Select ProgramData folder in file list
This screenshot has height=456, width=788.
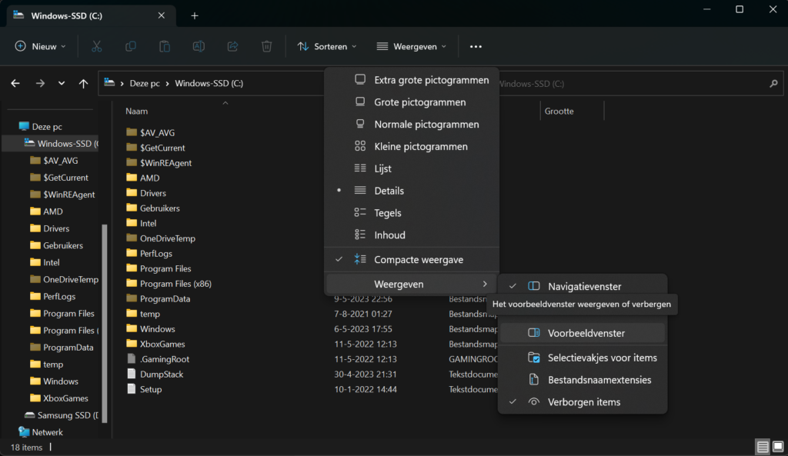click(165, 298)
